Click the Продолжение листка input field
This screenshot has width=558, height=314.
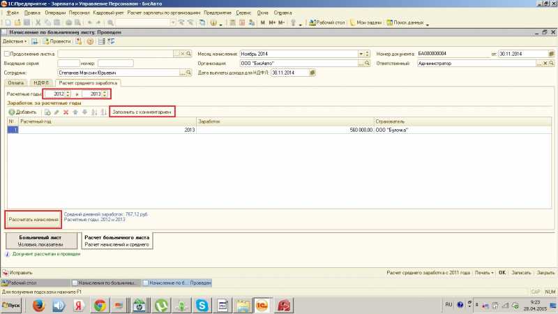point(115,54)
